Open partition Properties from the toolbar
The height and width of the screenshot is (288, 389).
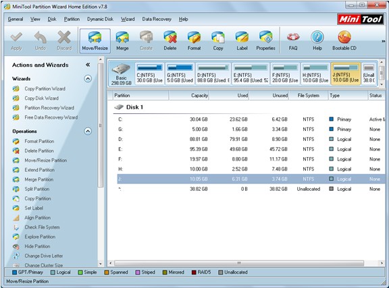tap(265, 41)
